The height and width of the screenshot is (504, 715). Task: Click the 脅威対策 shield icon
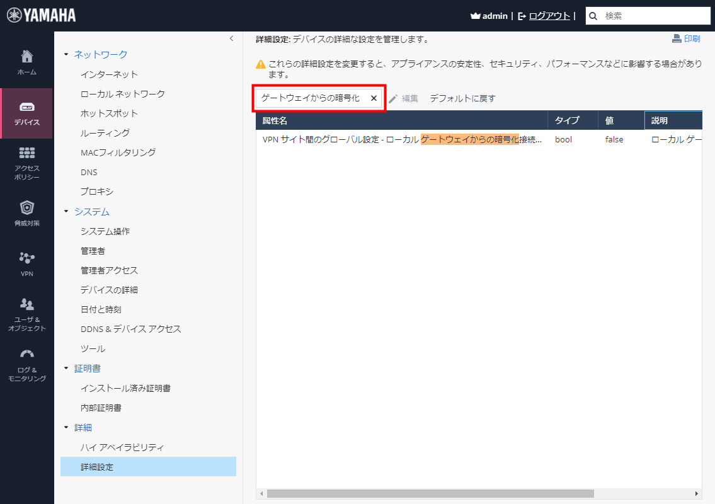tap(26, 208)
